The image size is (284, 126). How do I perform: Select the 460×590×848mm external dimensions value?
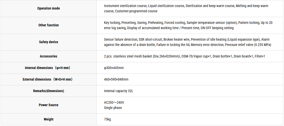tap(116, 80)
